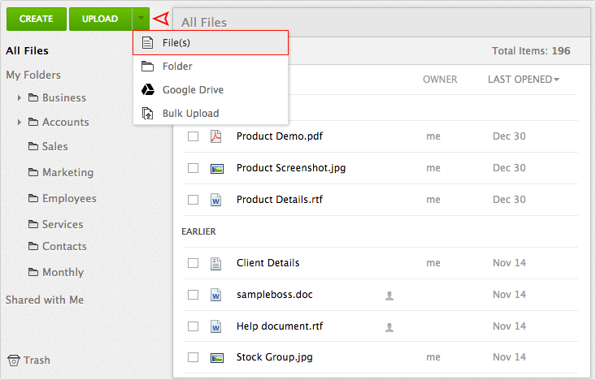
Task: Click the Word icon next to sampleboss.doc
Action: pos(216,295)
